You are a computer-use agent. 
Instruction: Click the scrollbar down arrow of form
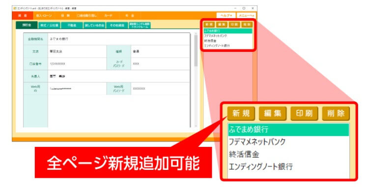[x=196, y=126]
